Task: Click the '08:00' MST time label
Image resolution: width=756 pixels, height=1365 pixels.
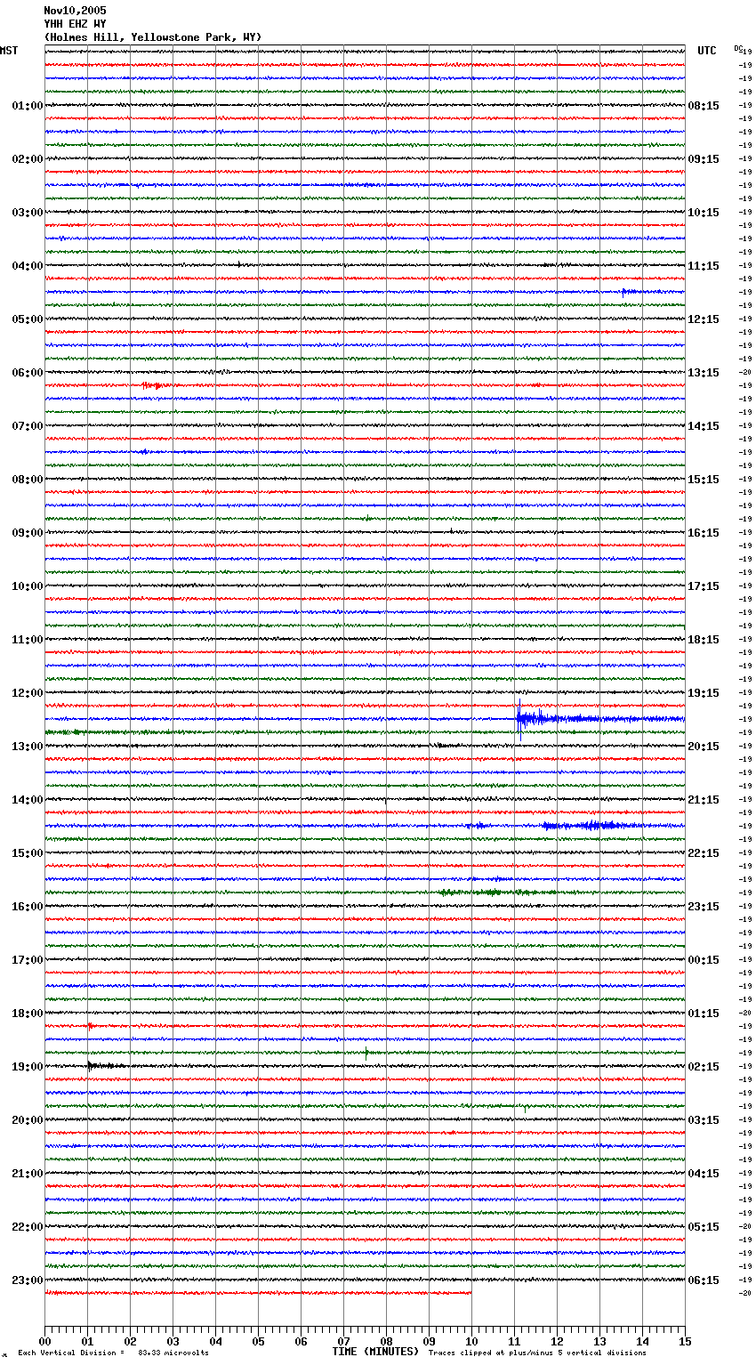Action: coord(28,480)
